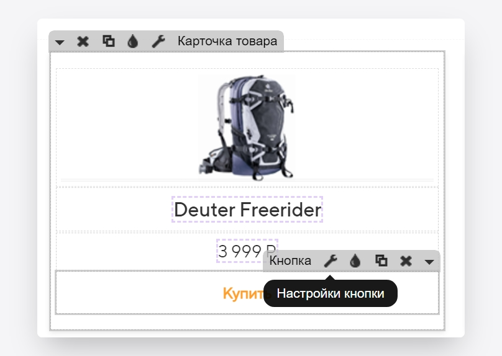Screen dimensions: 502x356
Task: Select the Карточка товара toolbar label
Action: [227, 41]
